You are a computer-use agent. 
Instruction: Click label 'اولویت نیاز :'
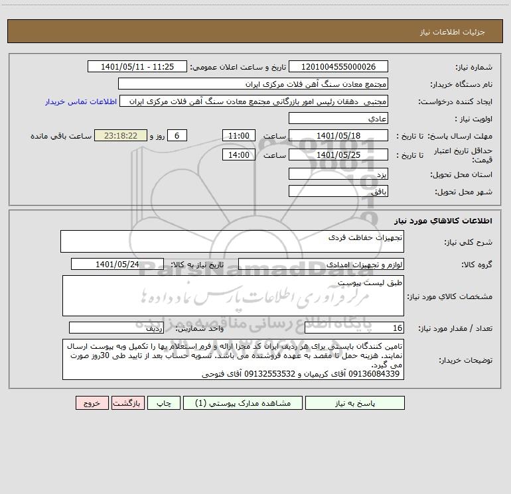click(474, 119)
